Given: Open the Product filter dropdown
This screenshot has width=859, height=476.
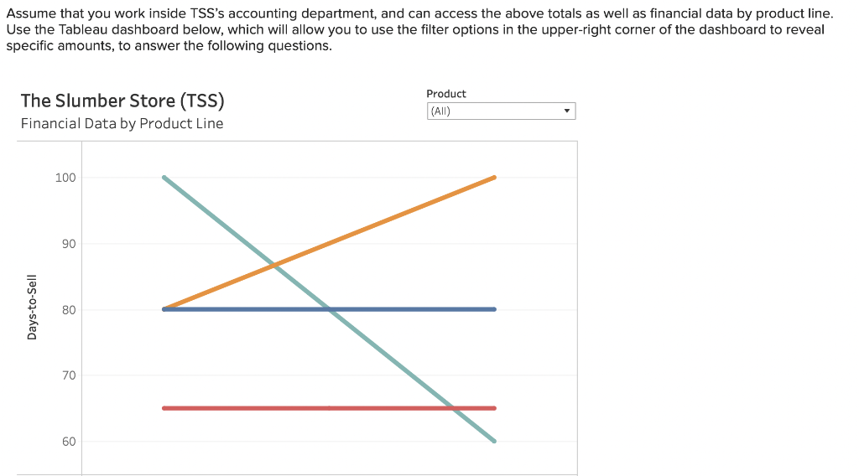Looking at the screenshot, I should 500,111.
